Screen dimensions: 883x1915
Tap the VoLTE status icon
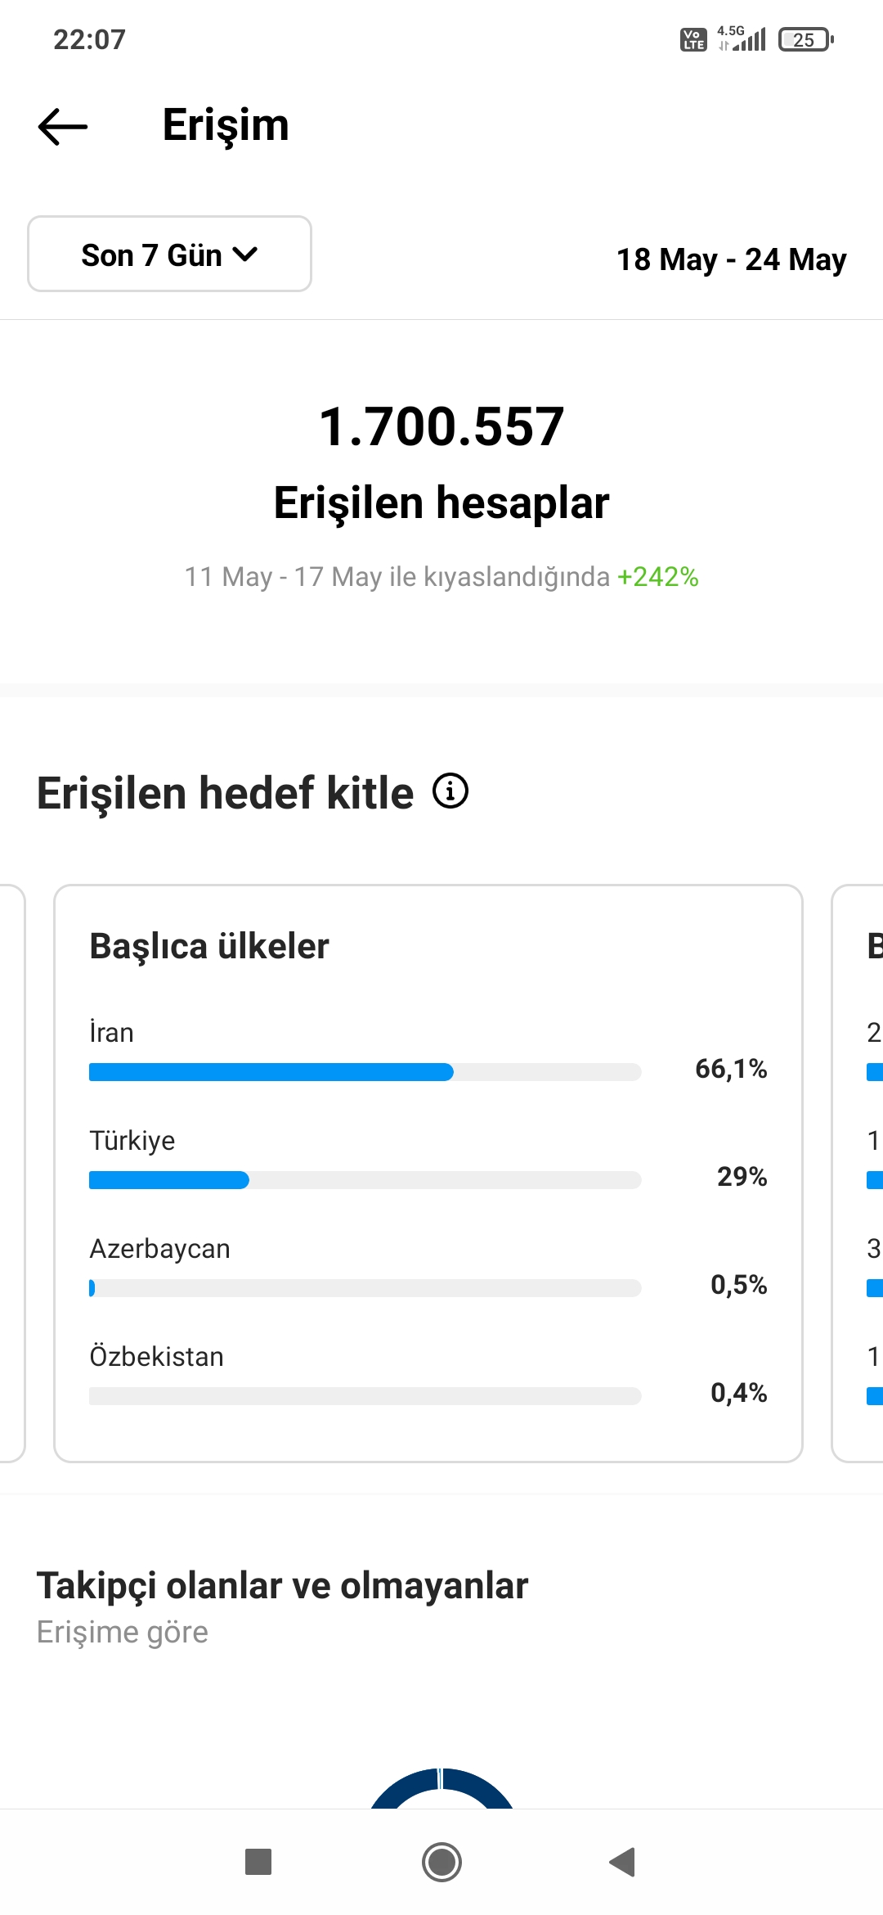coord(693,39)
